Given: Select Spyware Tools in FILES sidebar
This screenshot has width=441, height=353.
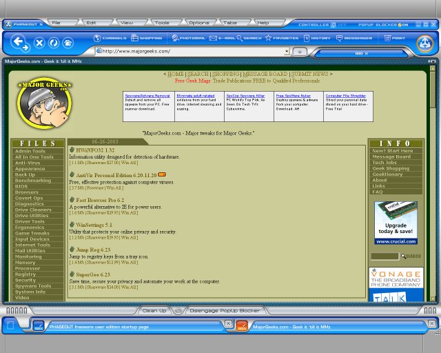Looking at the screenshot, I should 38,285.
